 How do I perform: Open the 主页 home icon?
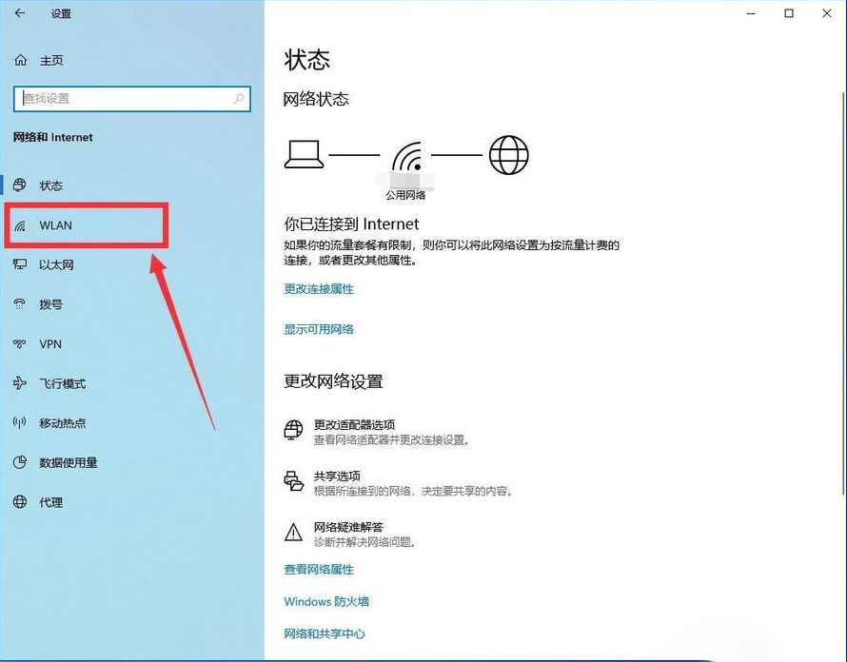coord(21,60)
